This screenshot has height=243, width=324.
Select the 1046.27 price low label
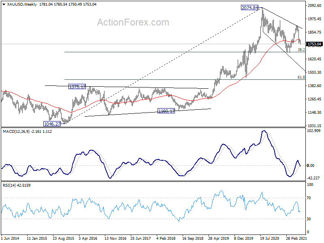tap(52, 124)
